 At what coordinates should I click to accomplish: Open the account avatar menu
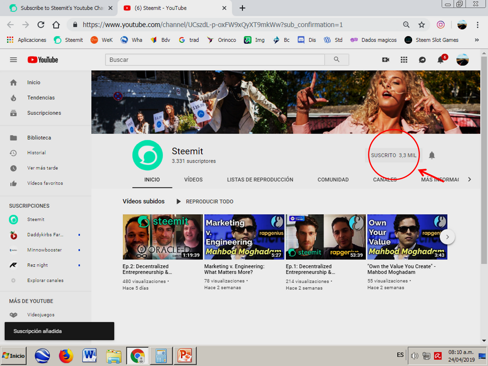tap(462, 60)
